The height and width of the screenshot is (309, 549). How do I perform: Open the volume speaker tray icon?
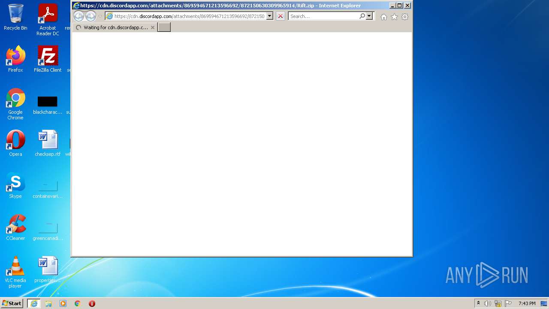click(488, 303)
